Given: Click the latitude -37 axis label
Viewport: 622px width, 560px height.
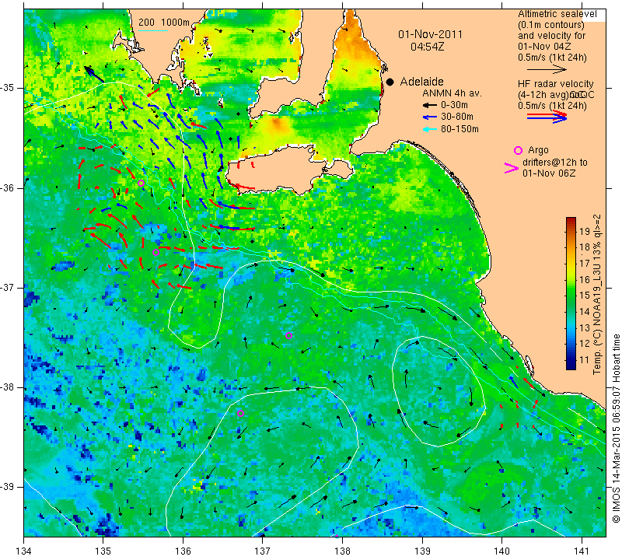Looking at the screenshot, I should [x=8, y=287].
